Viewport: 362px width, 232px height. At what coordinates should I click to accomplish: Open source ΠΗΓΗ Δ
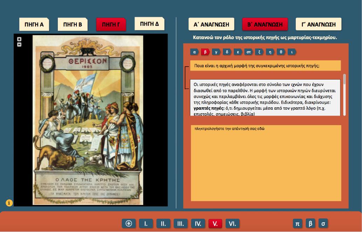click(149, 23)
